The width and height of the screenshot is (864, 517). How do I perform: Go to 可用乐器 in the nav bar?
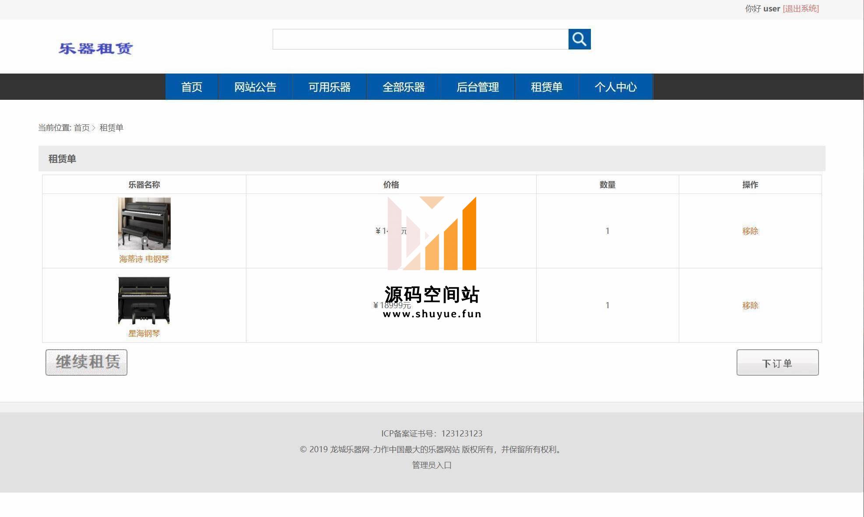pos(330,87)
